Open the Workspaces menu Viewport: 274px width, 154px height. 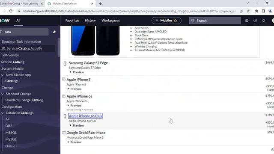pos(110,21)
